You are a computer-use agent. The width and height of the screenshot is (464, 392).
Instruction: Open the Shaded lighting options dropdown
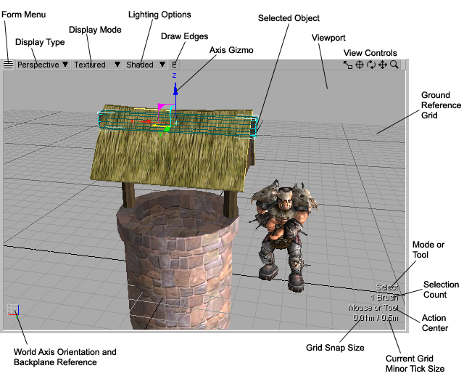point(146,65)
